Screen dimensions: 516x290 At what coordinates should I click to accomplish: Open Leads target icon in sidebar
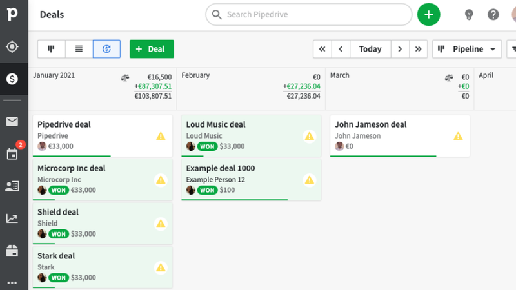(x=12, y=46)
